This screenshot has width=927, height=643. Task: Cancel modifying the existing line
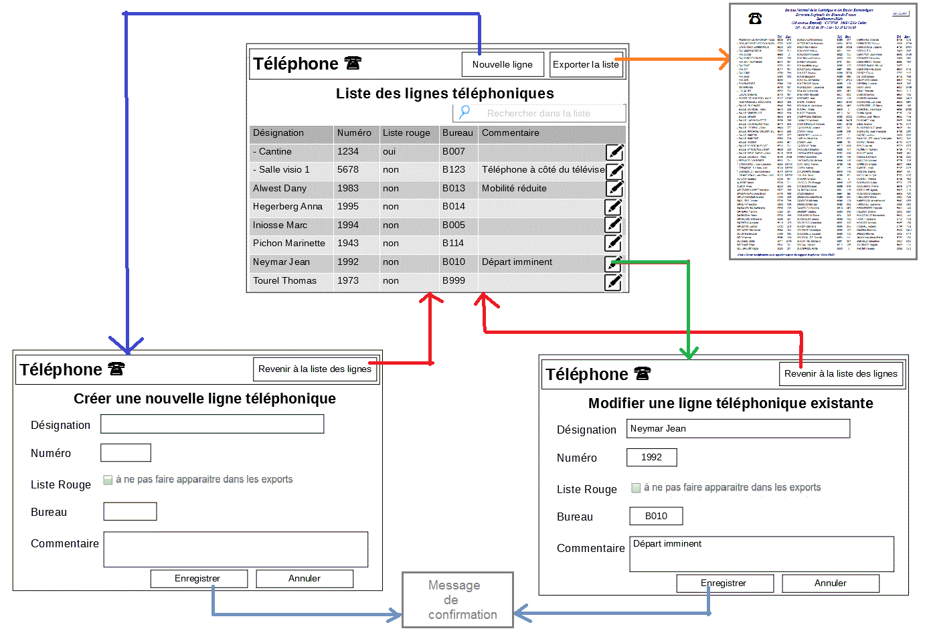point(831,583)
